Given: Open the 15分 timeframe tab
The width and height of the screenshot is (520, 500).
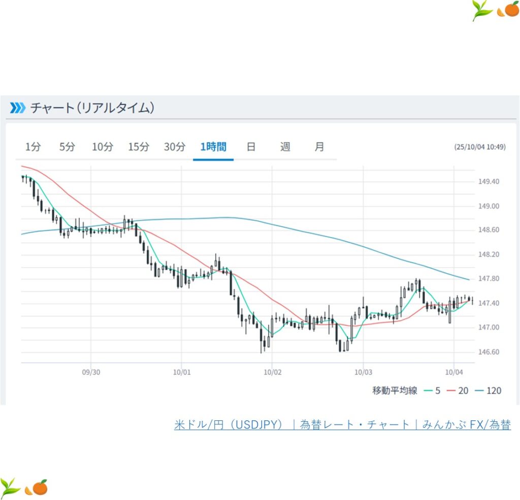Looking at the screenshot, I should pos(139,147).
